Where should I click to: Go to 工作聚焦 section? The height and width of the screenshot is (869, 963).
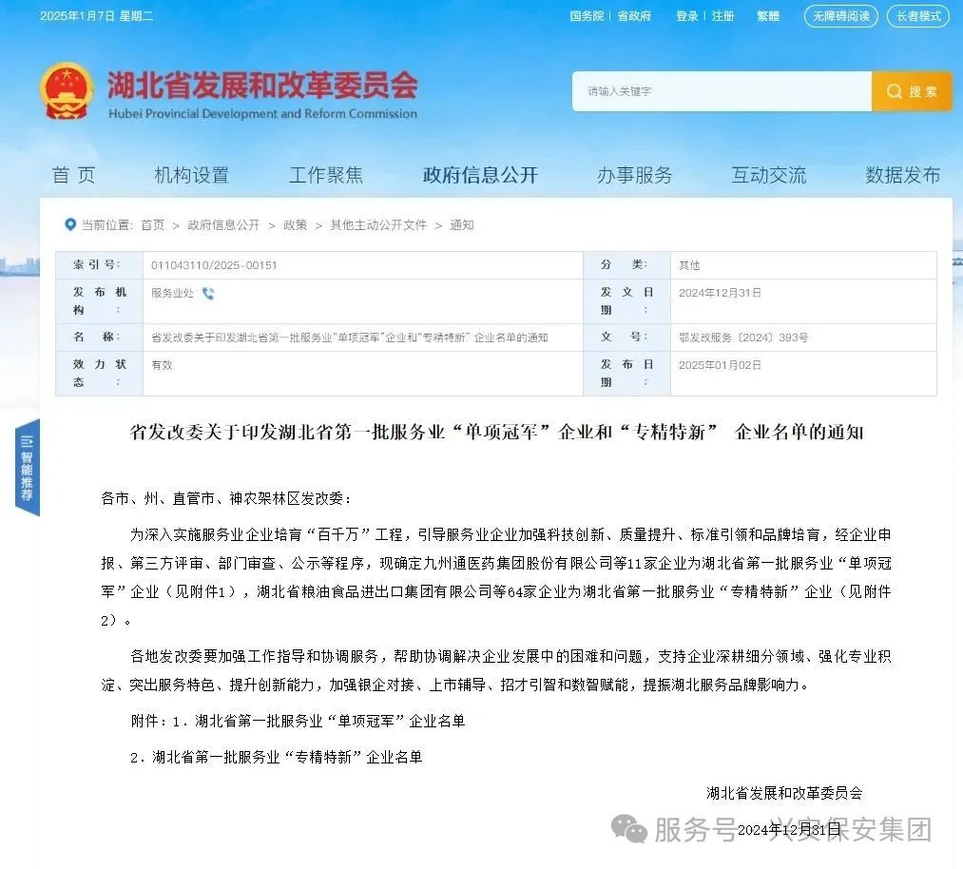(x=326, y=175)
